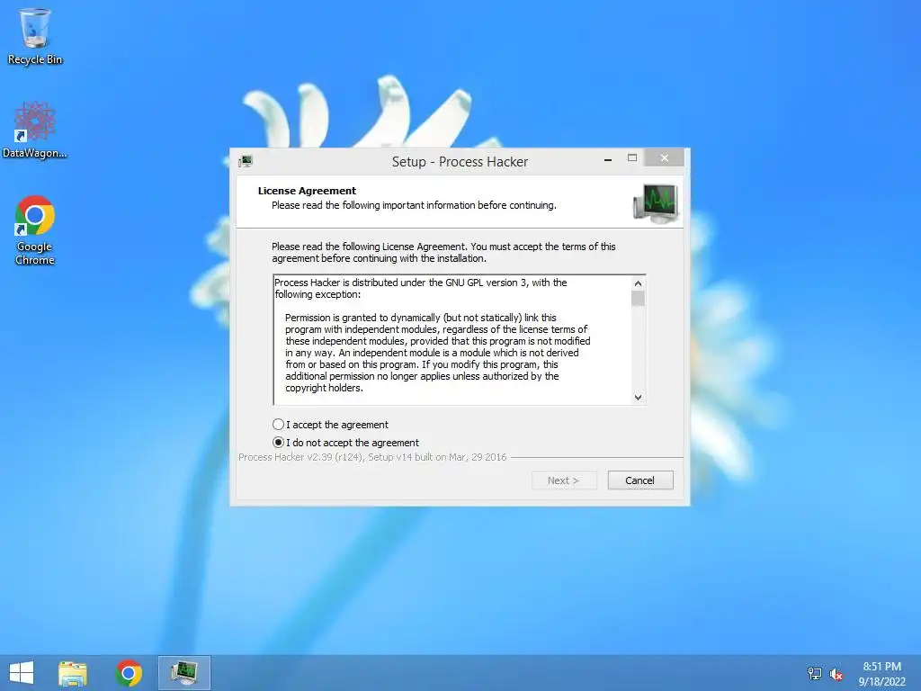
Task: Activate Process Hacker setup taskbar button
Action: (x=183, y=673)
